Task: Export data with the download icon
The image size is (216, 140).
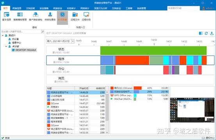Action: (x=212, y=33)
